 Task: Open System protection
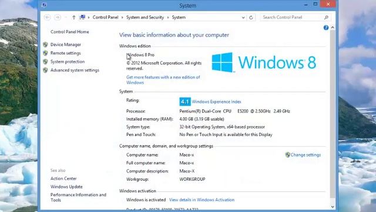click(x=68, y=61)
